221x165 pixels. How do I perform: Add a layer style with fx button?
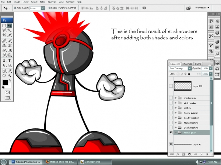click(178, 154)
